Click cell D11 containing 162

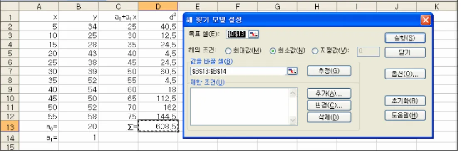pos(158,107)
